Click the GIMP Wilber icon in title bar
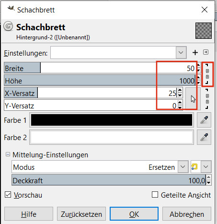Image resolution: width=217 pixels, height=224 pixels. [x=11, y=8]
